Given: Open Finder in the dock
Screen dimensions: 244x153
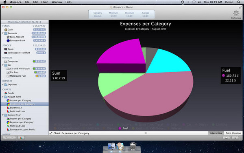Looking at the screenshot, I should tap(111, 146).
